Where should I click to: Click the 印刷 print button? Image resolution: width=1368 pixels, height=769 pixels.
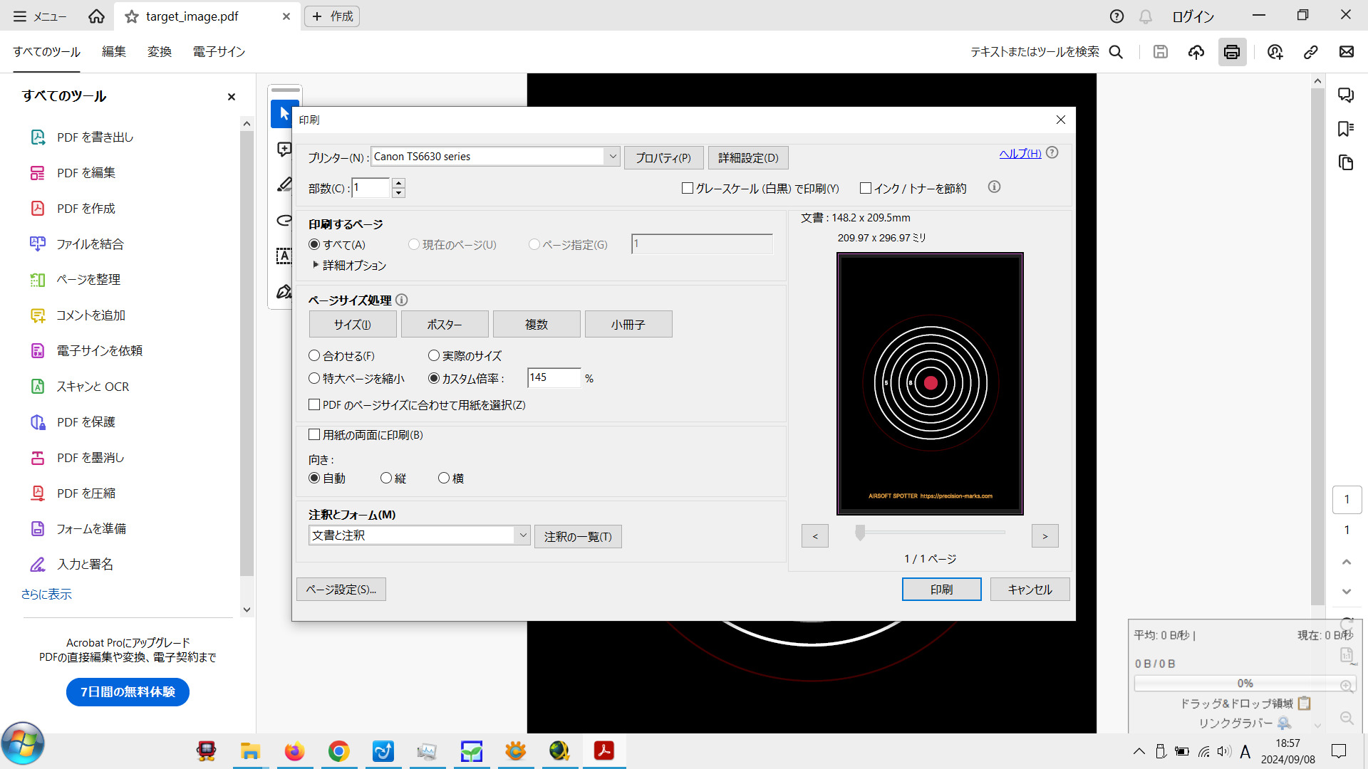[941, 589]
